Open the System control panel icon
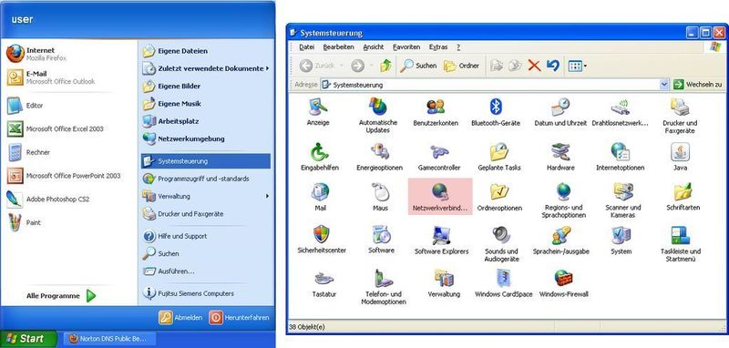Screen dimensions: 729x348 point(621,240)
